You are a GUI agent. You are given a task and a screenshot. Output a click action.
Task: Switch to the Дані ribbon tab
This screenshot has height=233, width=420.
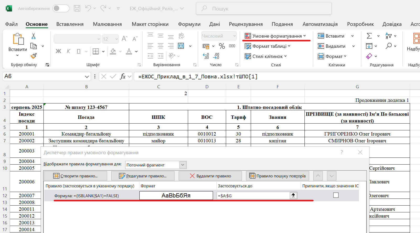[215, 24]
